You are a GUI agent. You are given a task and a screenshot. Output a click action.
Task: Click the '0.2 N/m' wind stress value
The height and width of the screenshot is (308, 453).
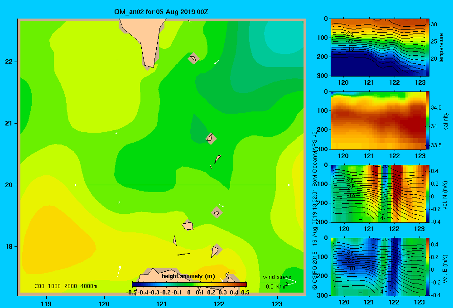275,287
